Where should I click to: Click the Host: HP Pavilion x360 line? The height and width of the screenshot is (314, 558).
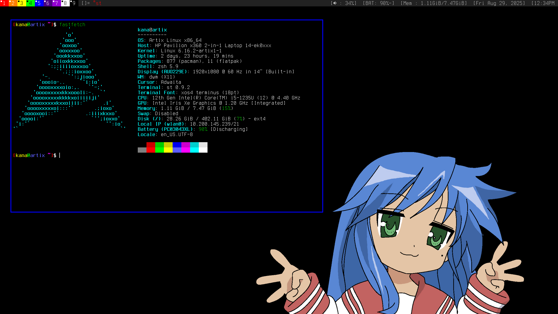(x=205, y=46)
